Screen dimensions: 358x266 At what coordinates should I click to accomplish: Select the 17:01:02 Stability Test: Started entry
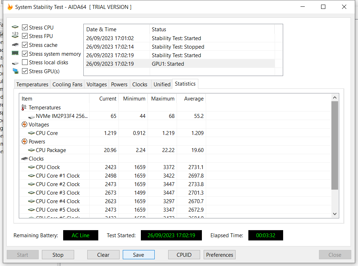[179, 38]
